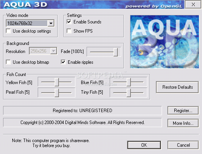Click the More Info... button
Screen dimensions: 202x154
click(183, 123)
